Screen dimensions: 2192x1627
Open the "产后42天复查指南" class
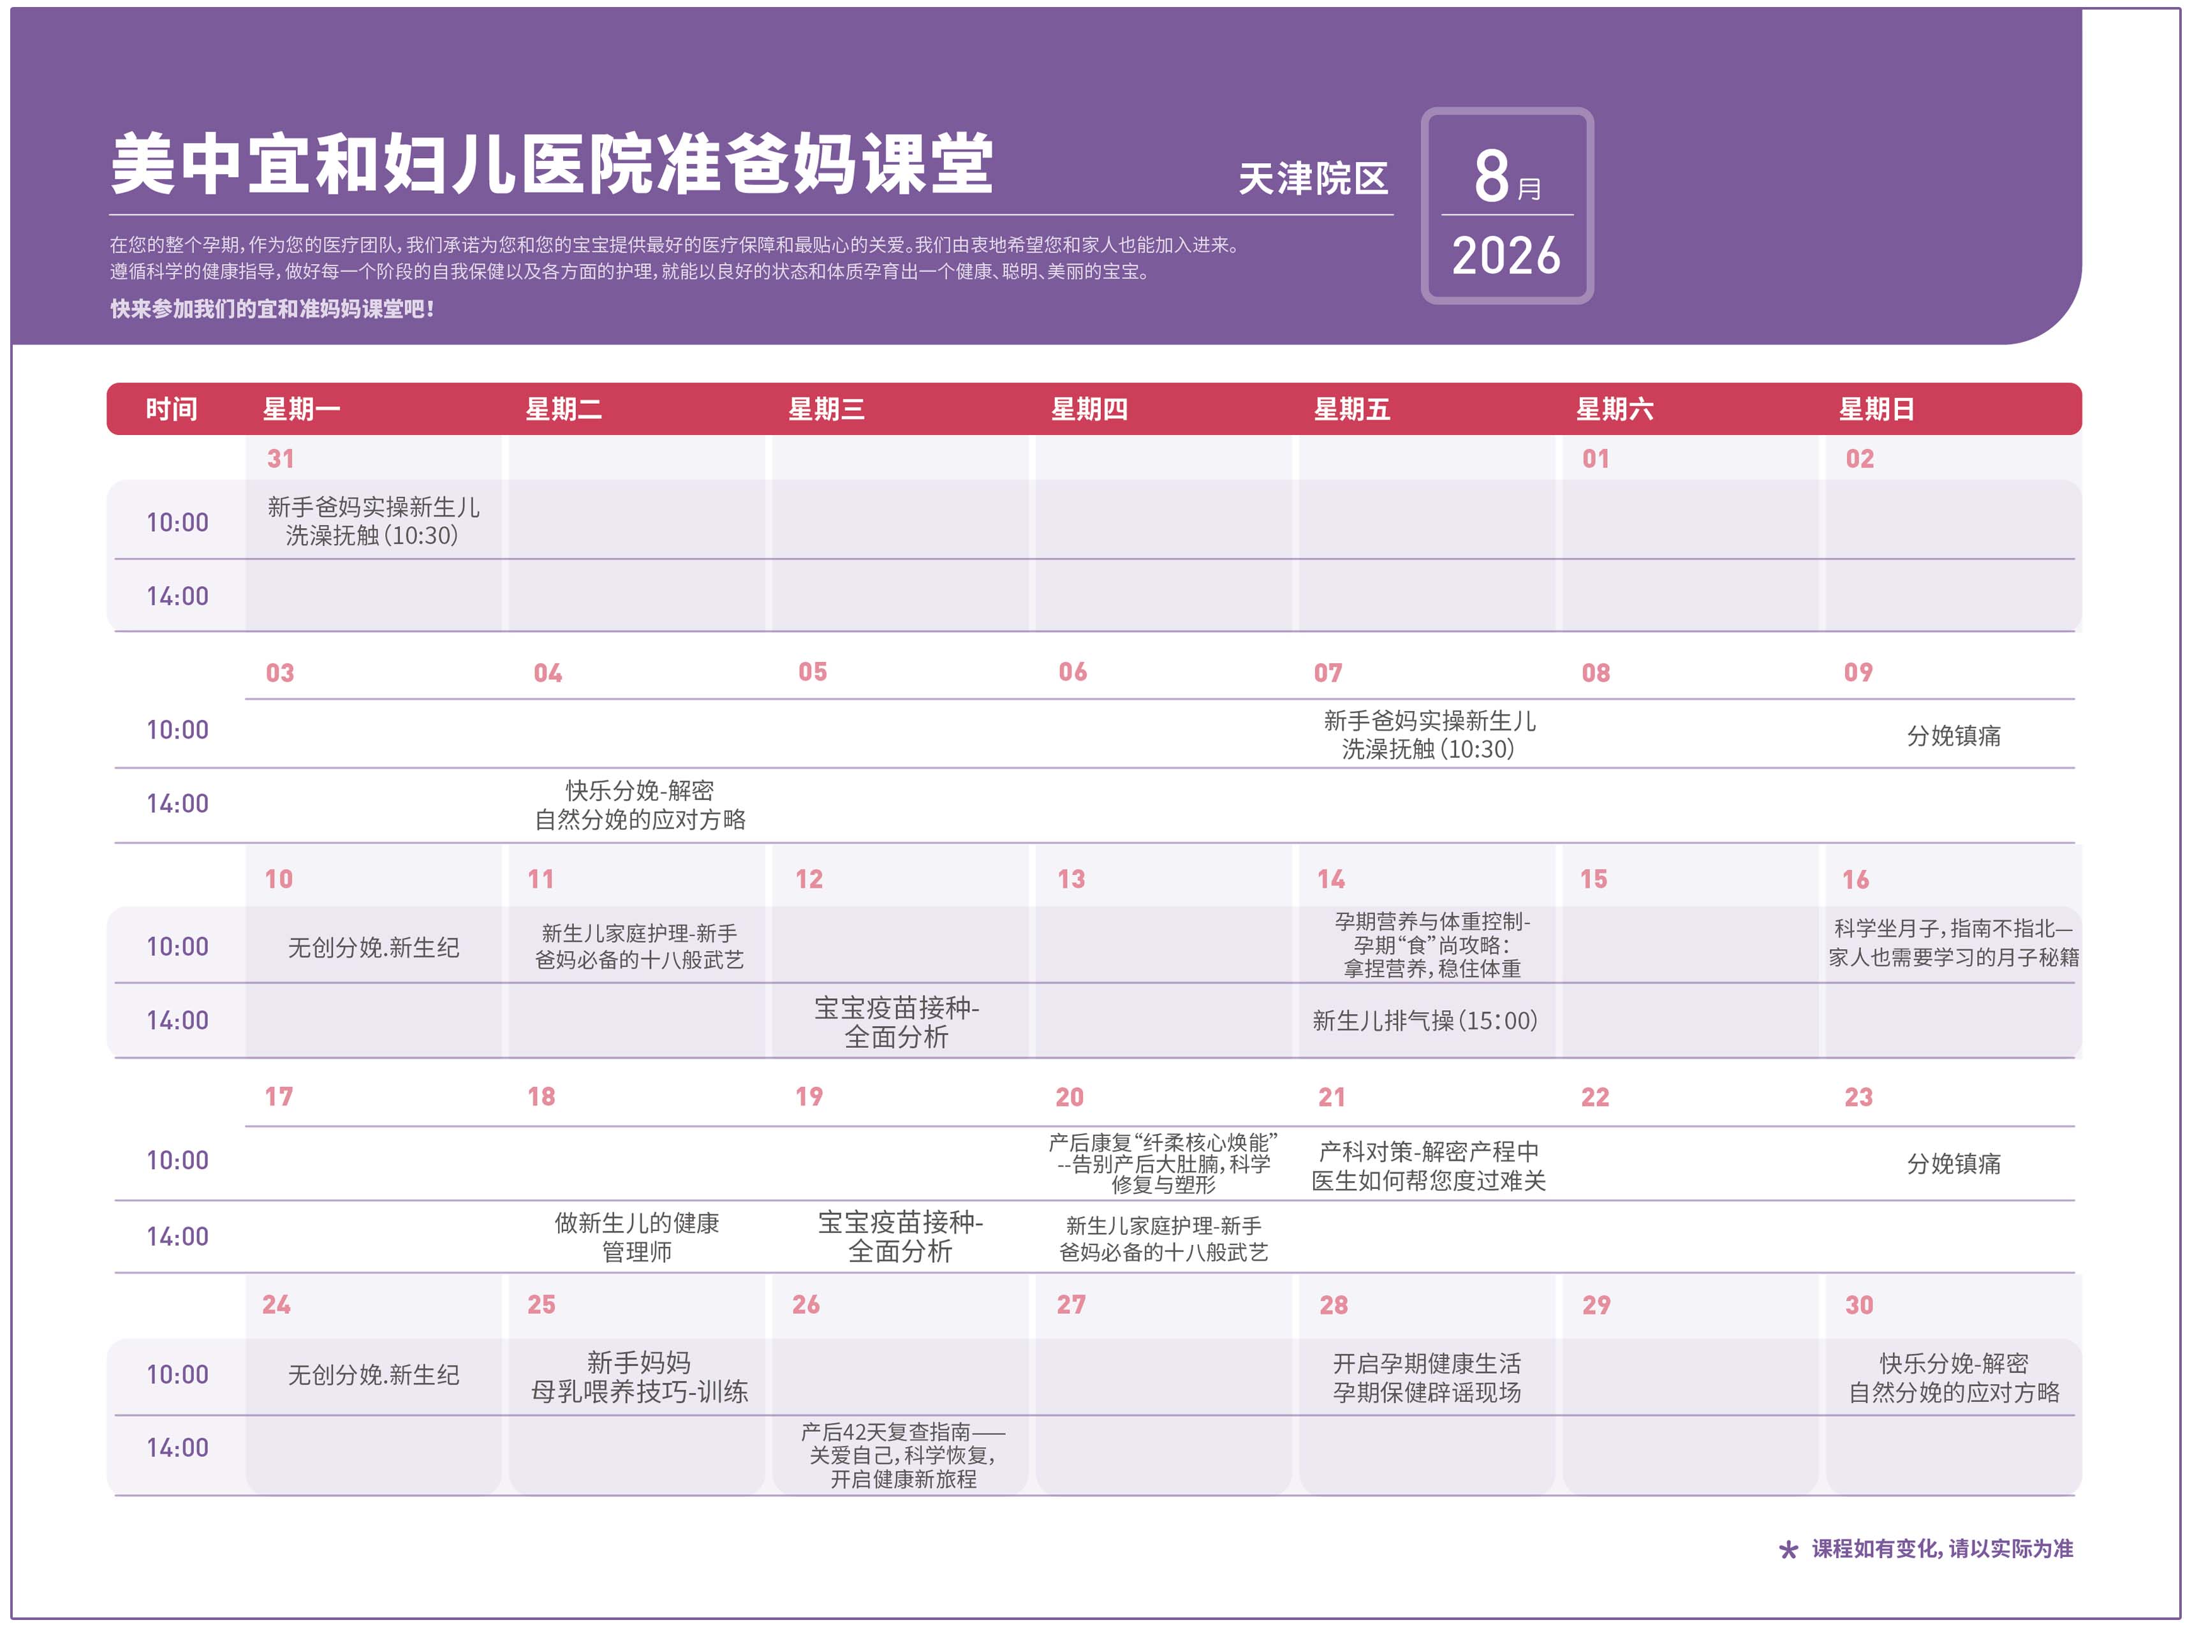click(903, 1455)
